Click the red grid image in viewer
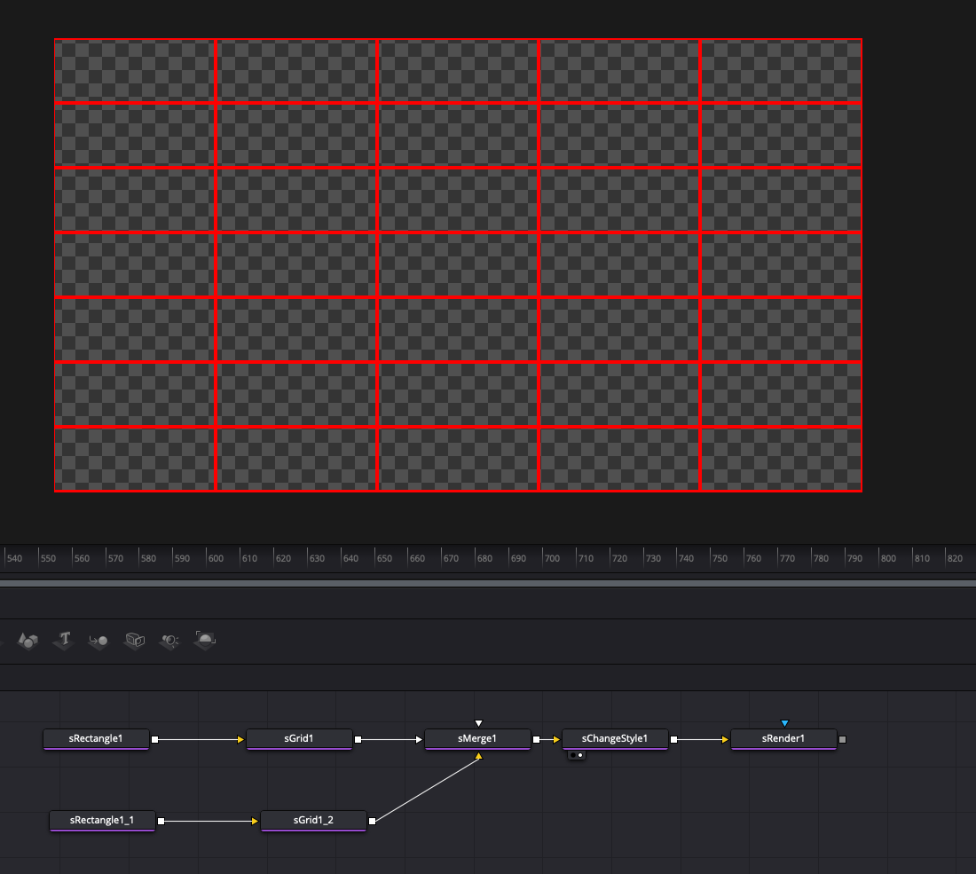 point(458,265)
